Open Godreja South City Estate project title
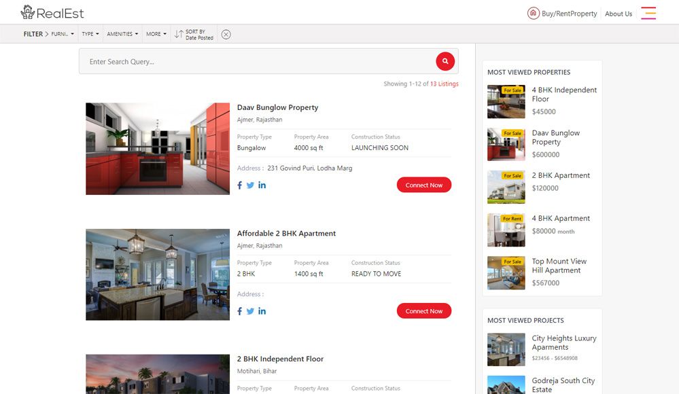Image resolution: width=679 pixels, height=394 pixels. point(563,385)
